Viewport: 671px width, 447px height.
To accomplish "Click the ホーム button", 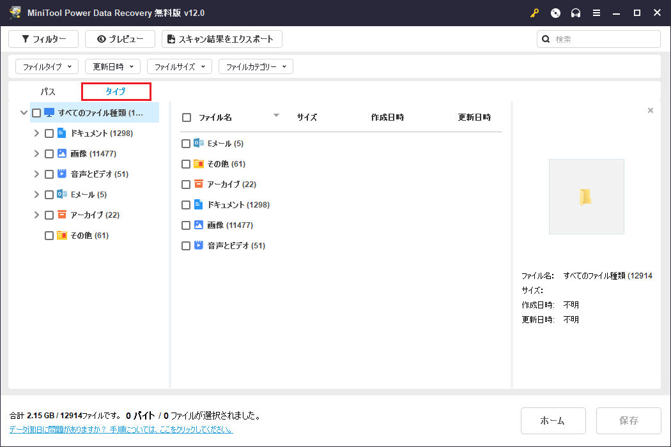I will click(x=553, y=420).
